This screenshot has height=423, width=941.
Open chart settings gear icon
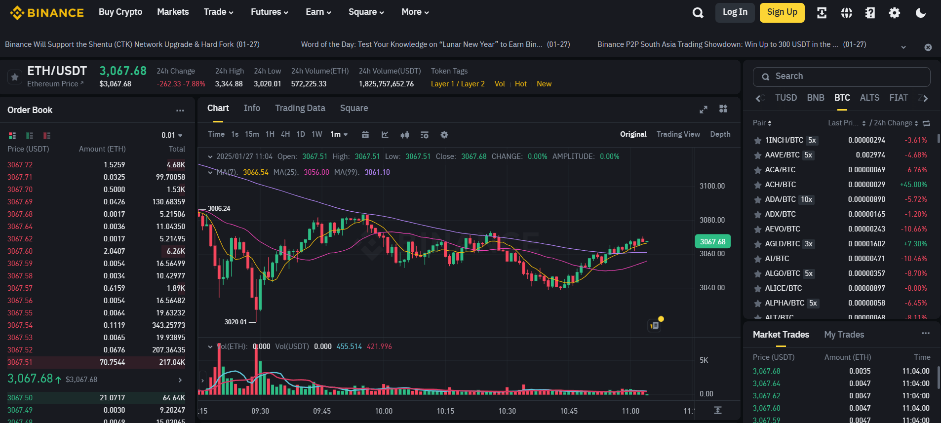point(444,135)
